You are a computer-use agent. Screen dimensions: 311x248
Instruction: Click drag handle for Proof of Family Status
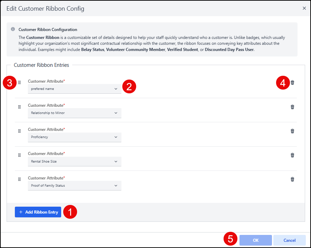(x=19, y=179)
